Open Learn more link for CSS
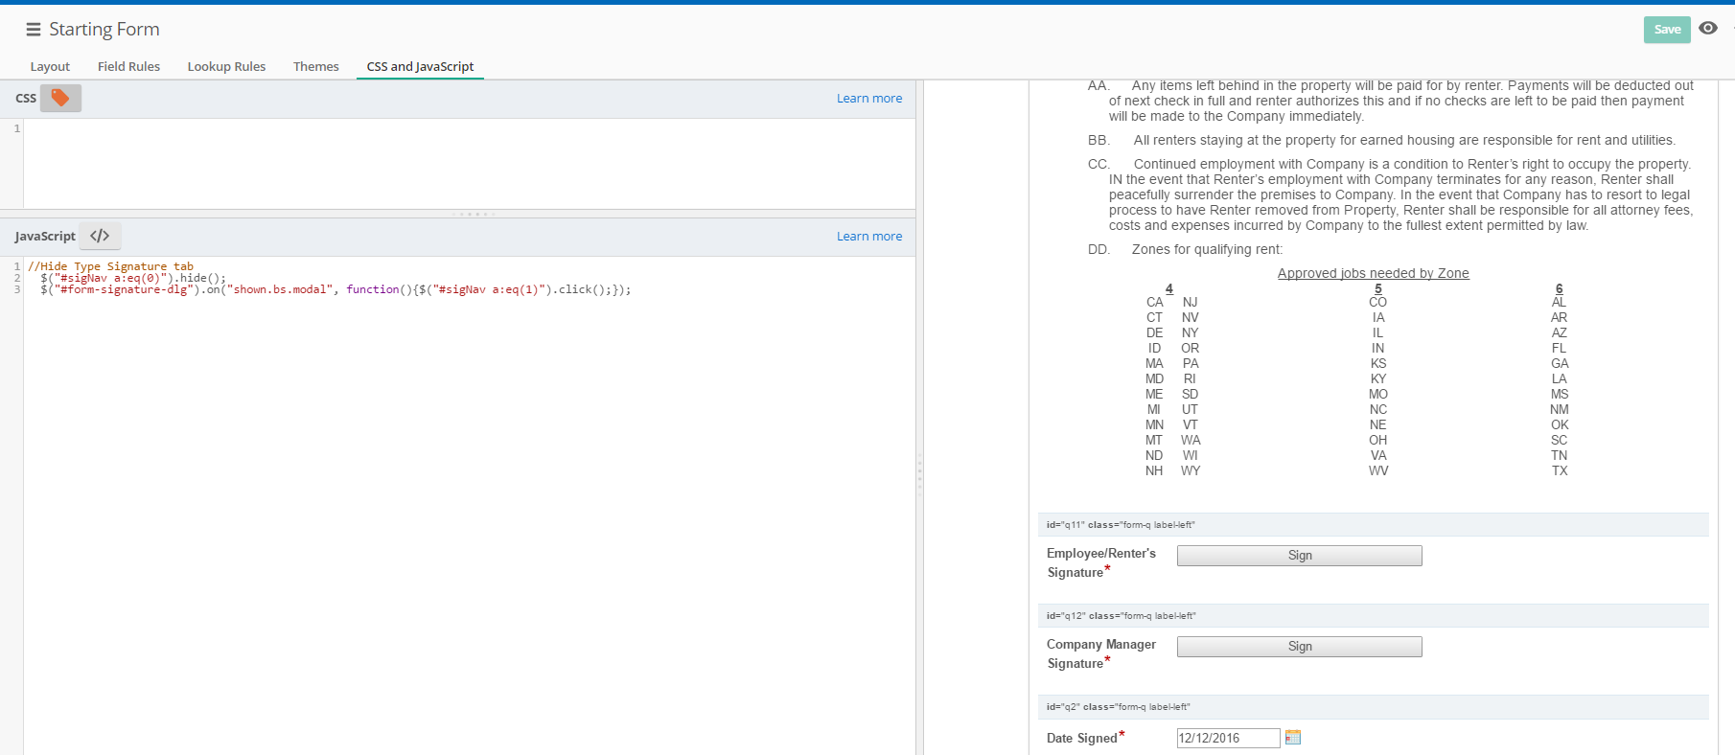The width and height of the screenshot is (1735, 755). 868,98
